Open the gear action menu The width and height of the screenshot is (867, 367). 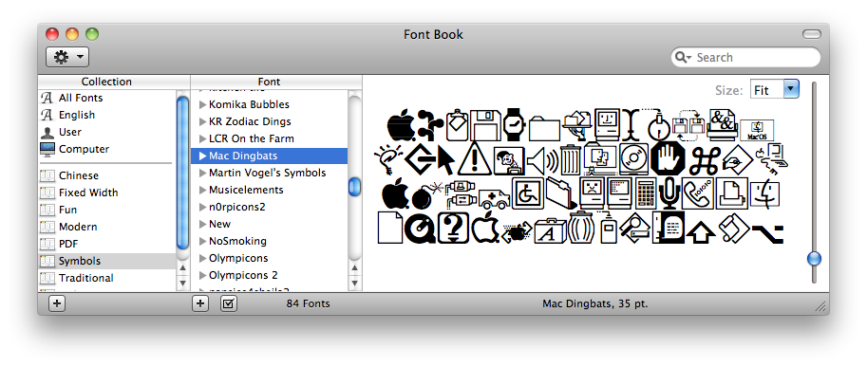66,57
